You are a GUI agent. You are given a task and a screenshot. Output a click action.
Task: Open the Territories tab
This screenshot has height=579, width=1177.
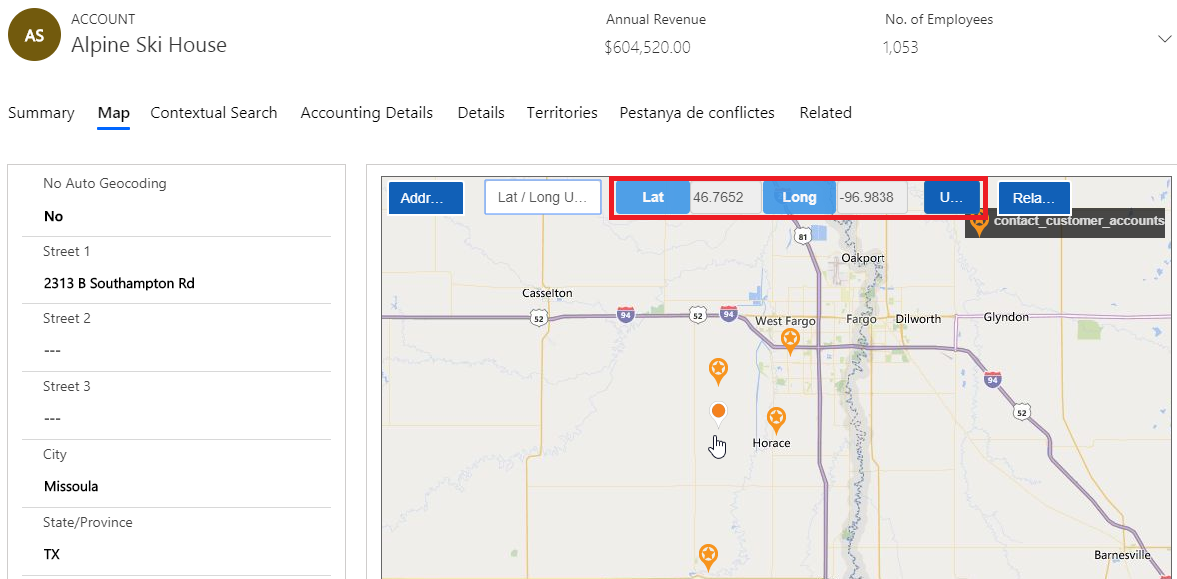562,113
